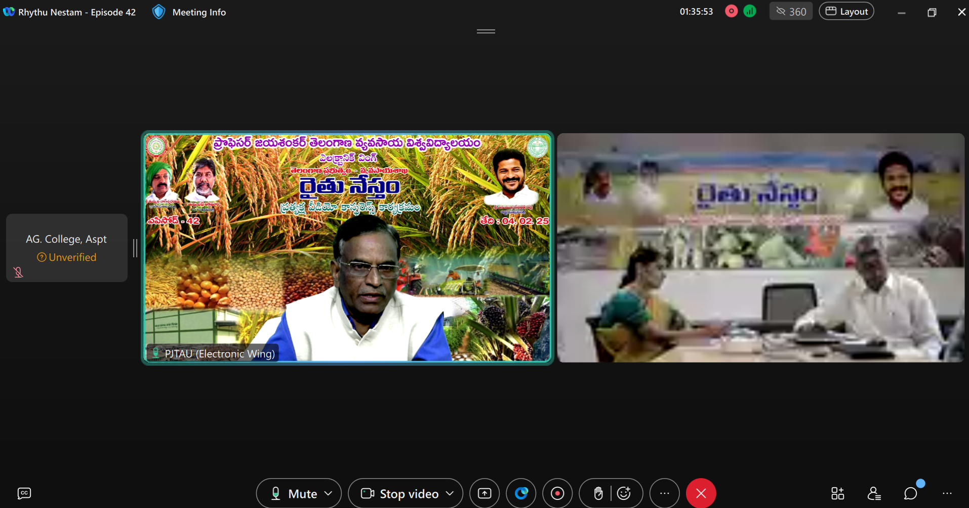The height and width of the screenshot is (508, 969).
Task: Open the Webex AI Assistant icon
Action: point(521,493)
